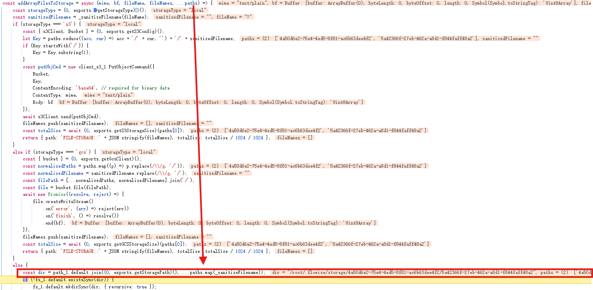Viewport: 593px width, 290px height.
Task: Click file.createWriteStream() call
Action: 63,201
